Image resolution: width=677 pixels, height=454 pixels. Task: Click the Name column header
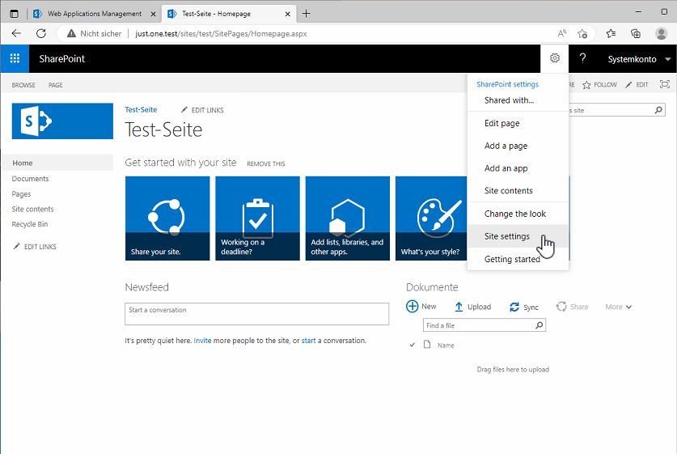[446, 345]
